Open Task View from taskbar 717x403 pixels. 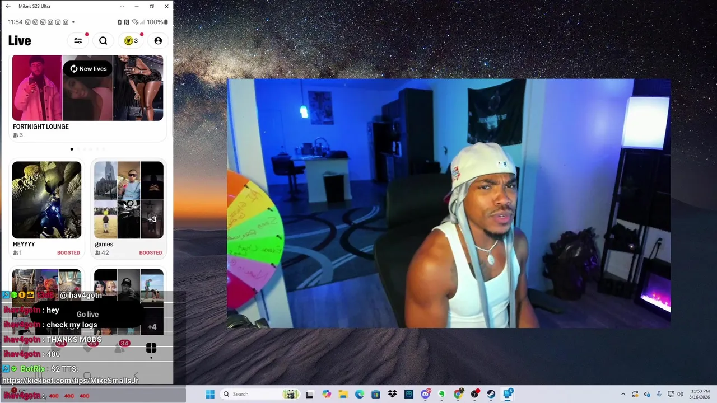309,394
